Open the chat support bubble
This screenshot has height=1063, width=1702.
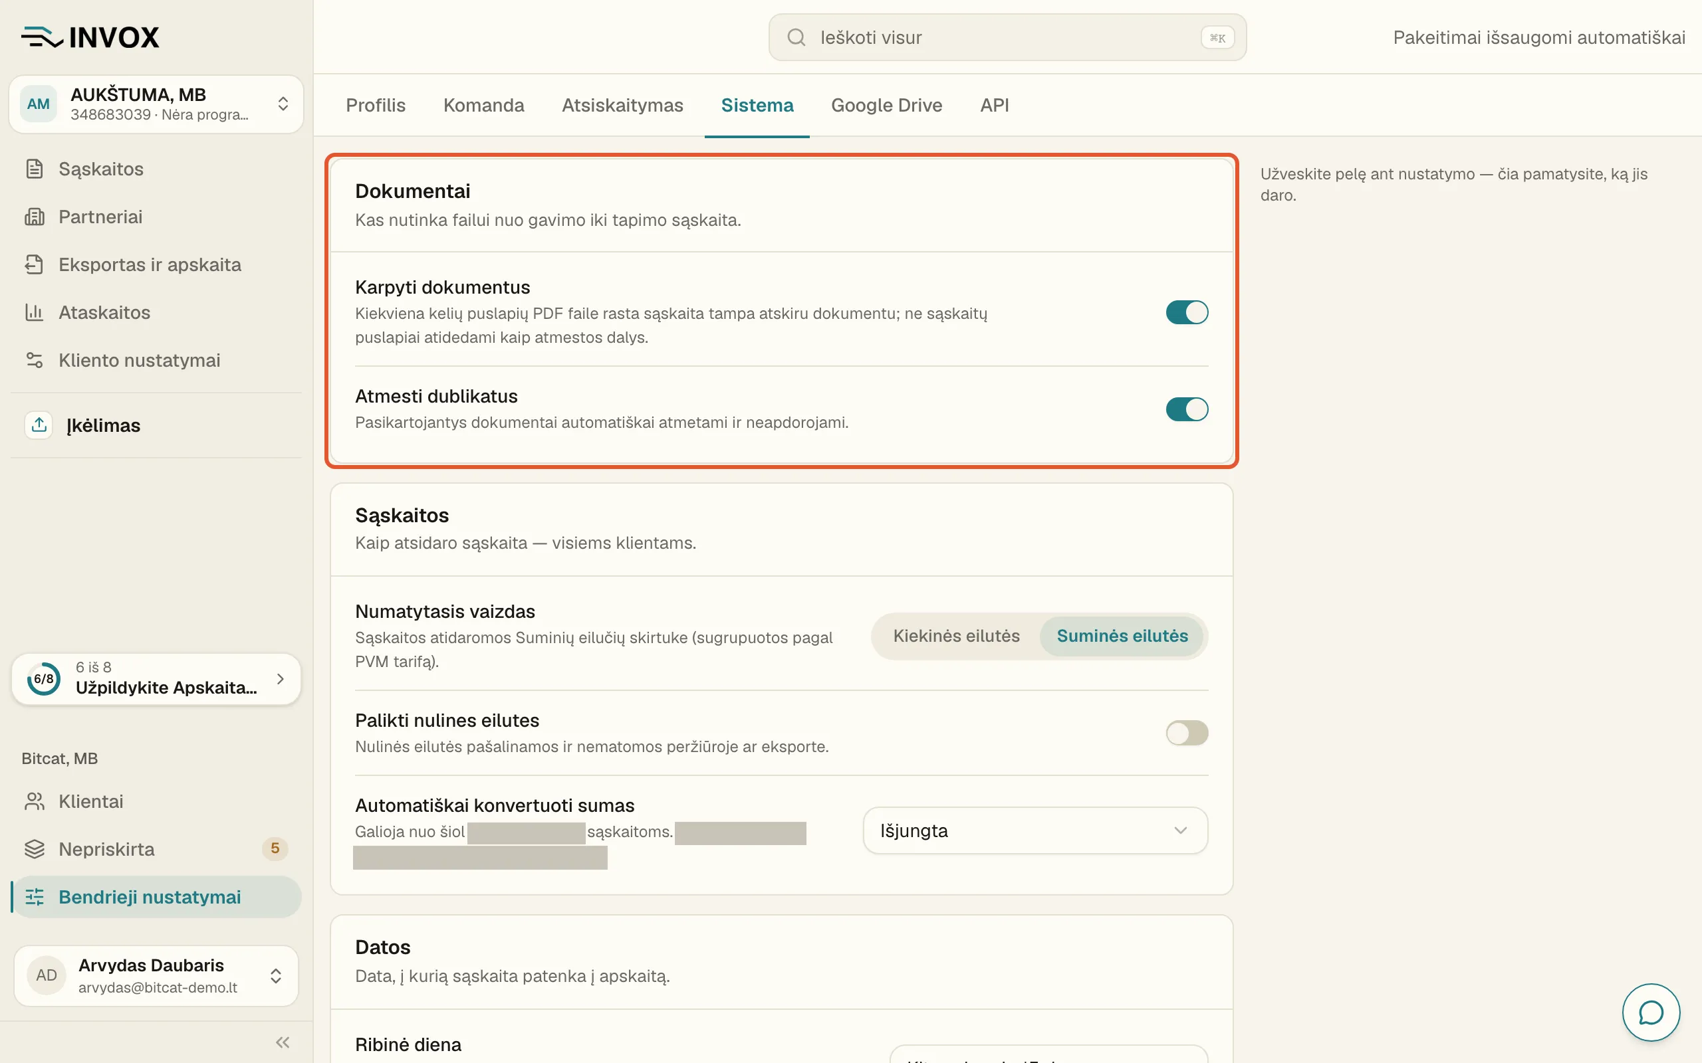click(x=1651, y=1013)
